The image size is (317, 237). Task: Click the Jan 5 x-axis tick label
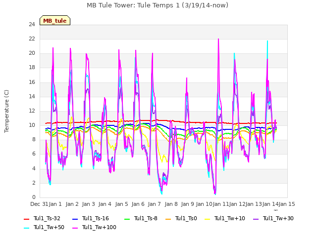click(x=121, y=204)
